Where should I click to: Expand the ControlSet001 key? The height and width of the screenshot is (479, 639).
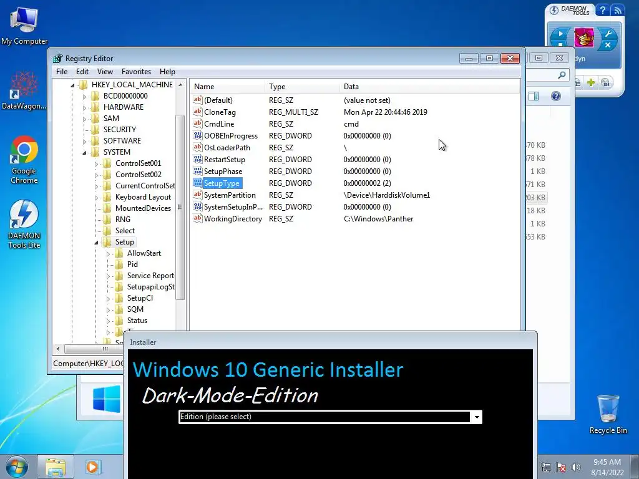tap(96, 164)
